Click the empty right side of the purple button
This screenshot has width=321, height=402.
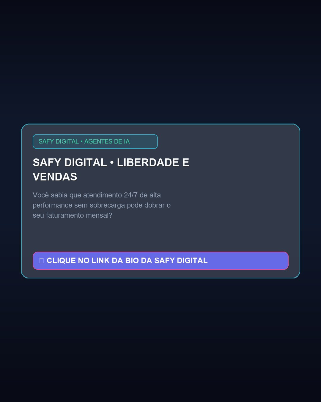[x=248, y=261]
